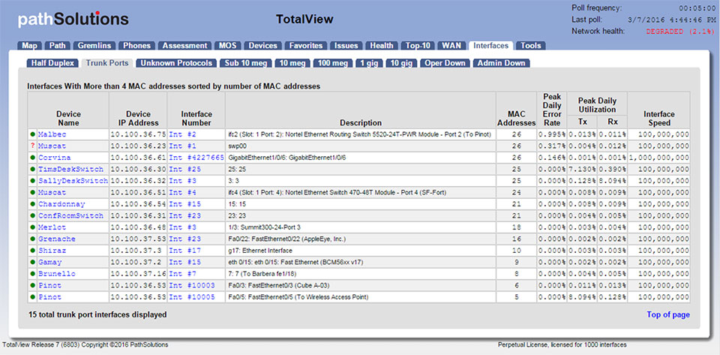Image resolution: width=720 pixels, height=355 pixels.
Task: Click the swp00 description cell
Action: pos(361,146)
